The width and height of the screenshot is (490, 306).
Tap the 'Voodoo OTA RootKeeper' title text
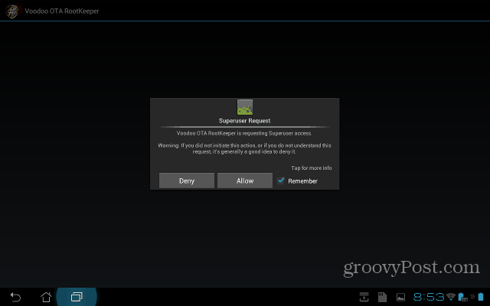[62, 11]
